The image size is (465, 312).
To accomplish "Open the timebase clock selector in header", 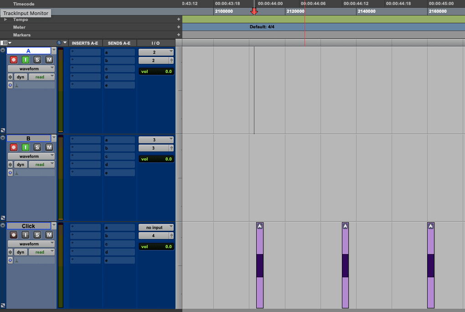I will coord(62,43).
